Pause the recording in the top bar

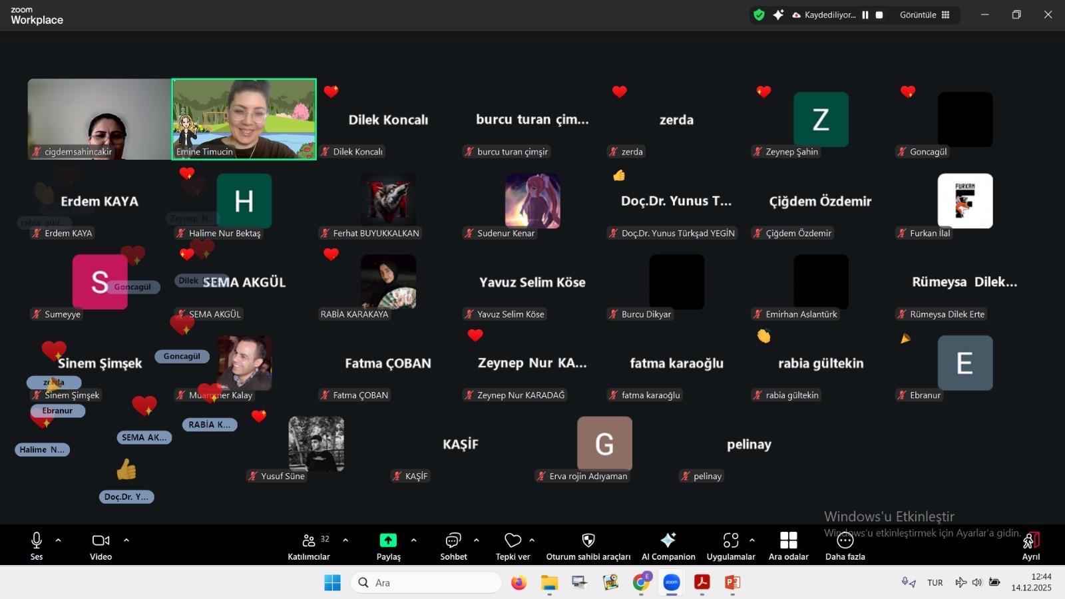(865, 15)
